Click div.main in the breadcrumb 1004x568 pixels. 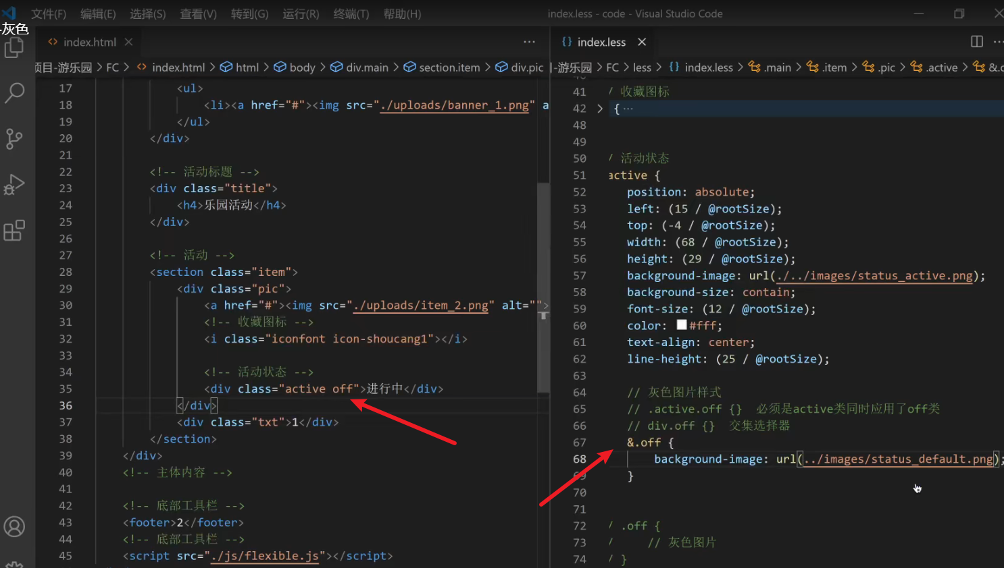tap(366, 67)
